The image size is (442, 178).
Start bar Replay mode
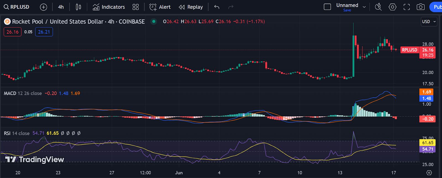[x=191, y=7]
